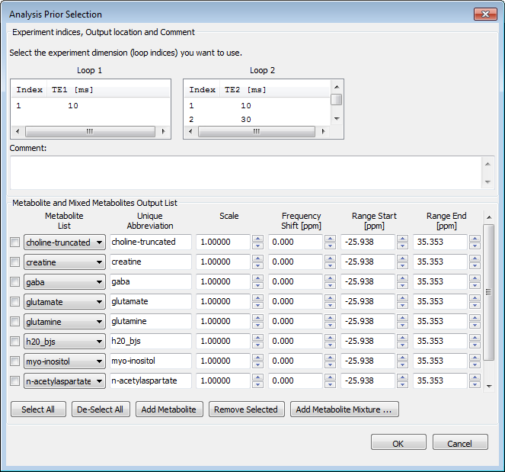Increase Scale for choline-truncated row
This screenshot has height=472, width=505.
click(257, 239)
